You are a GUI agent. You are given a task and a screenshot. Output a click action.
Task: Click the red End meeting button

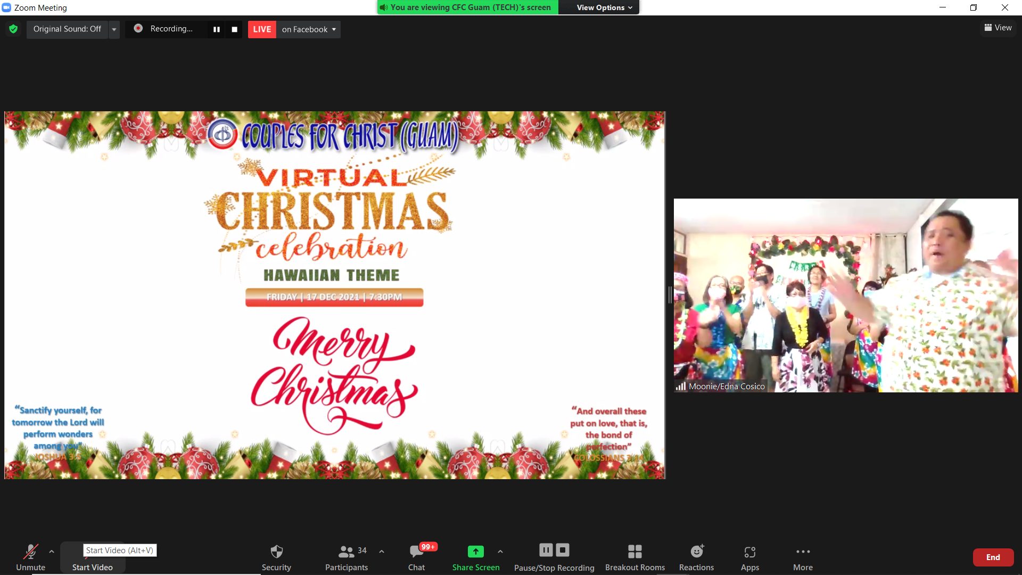click(993, 557)
